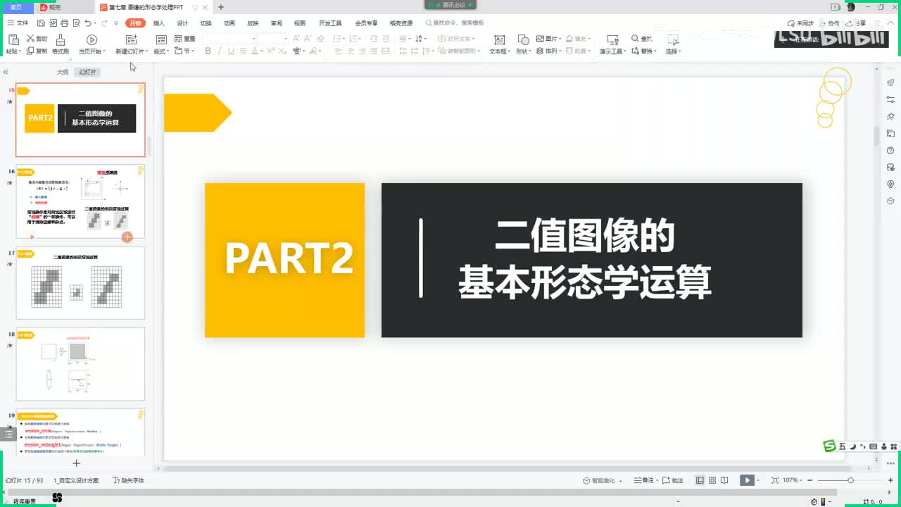The image size is (901, 507).
Task: Click the 未同步 sync status button
Action: click(800, 23)
